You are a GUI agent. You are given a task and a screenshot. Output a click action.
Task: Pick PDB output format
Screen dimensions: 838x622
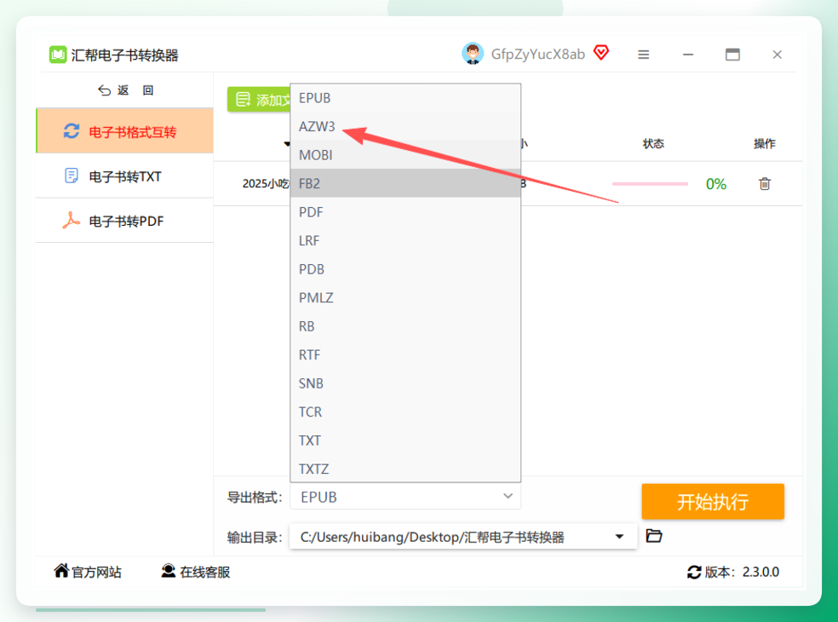405,269
